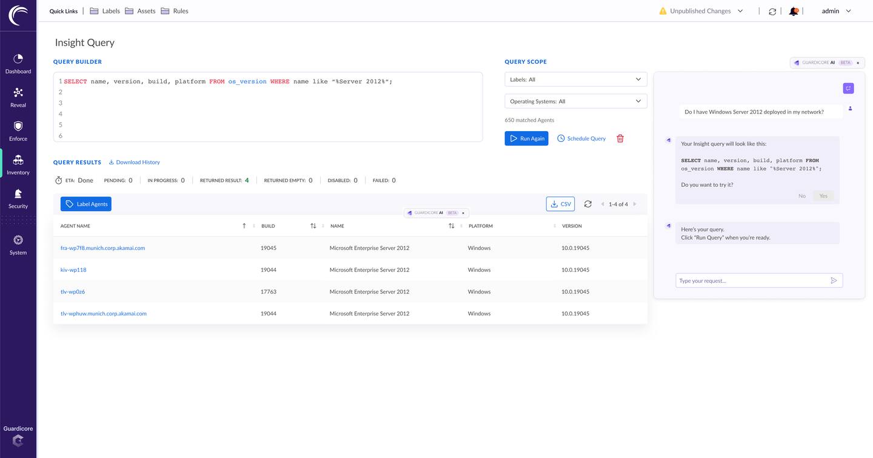Click the notification bell icon
Screen dimensions: 873x458
tap(794, 12)
